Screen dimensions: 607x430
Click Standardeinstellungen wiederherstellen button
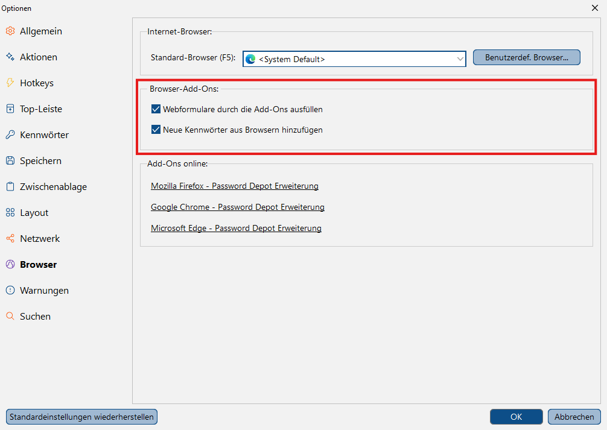(81, 417)
